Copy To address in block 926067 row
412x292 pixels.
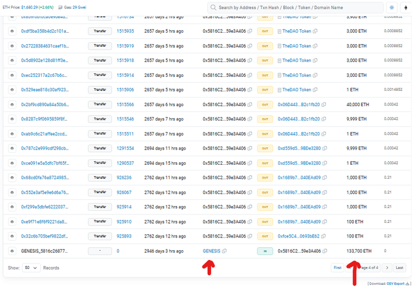click(x=325, y=193)
